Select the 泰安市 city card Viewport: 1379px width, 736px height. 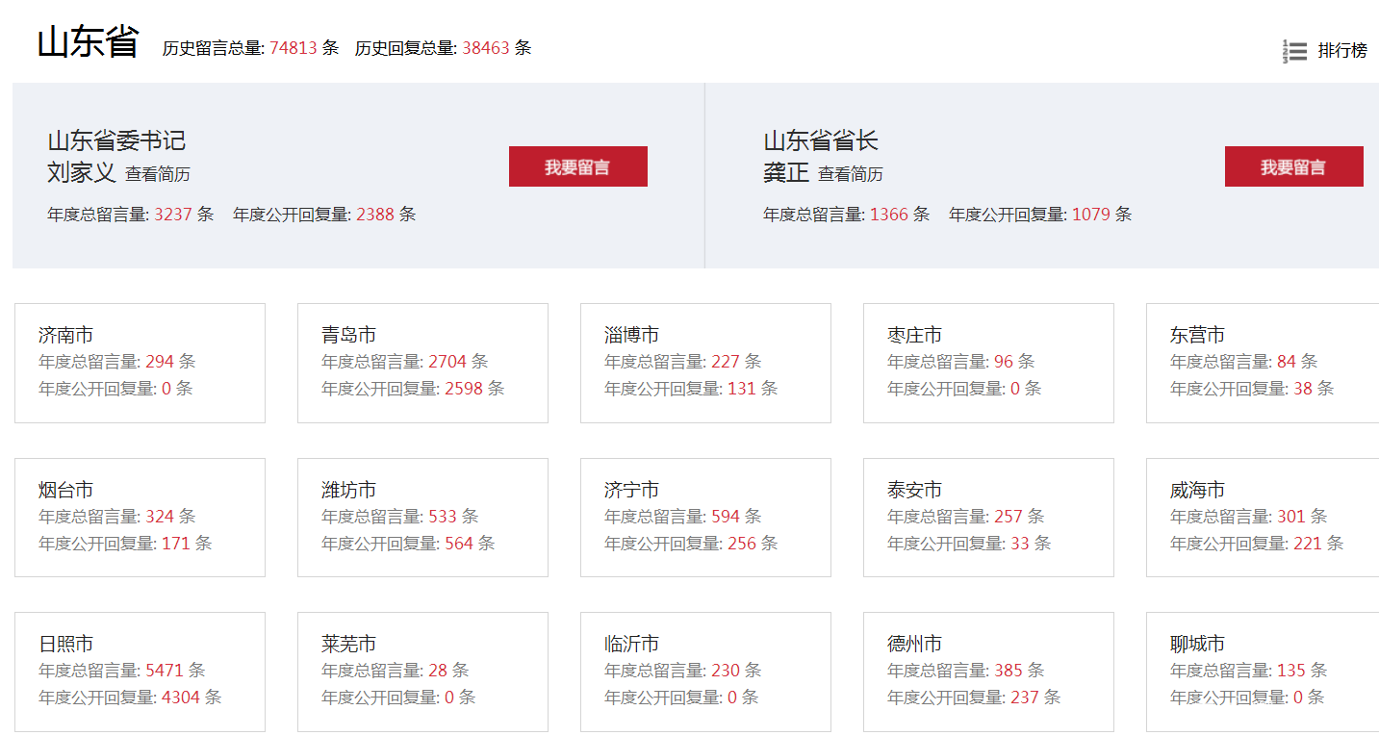tap(988, 518)
